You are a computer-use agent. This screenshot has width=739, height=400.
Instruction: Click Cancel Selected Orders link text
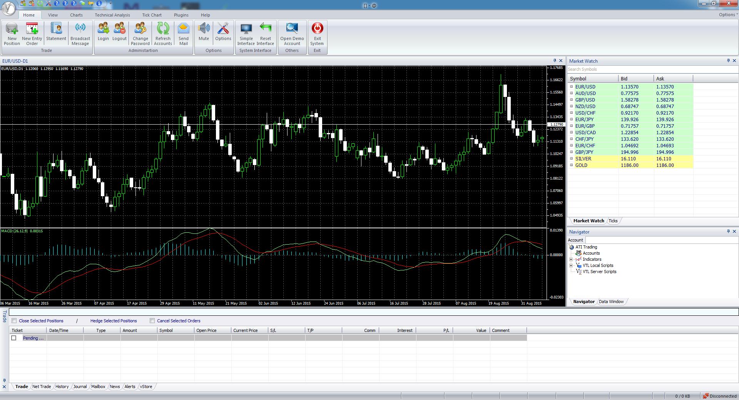179,321
